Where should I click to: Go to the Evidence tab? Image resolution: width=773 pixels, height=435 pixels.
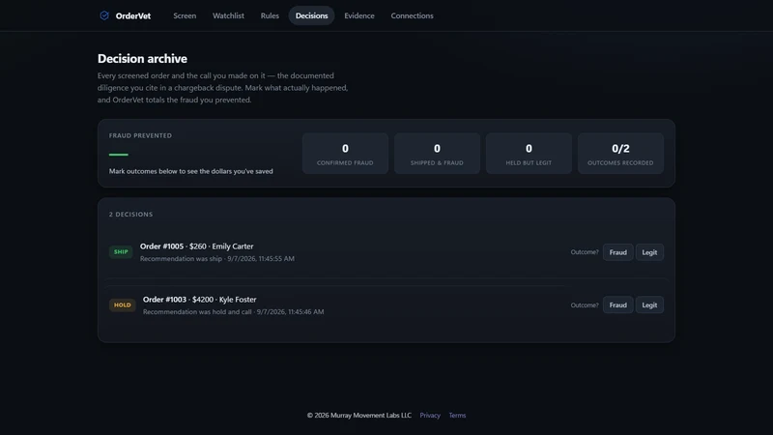click(359, 15)
